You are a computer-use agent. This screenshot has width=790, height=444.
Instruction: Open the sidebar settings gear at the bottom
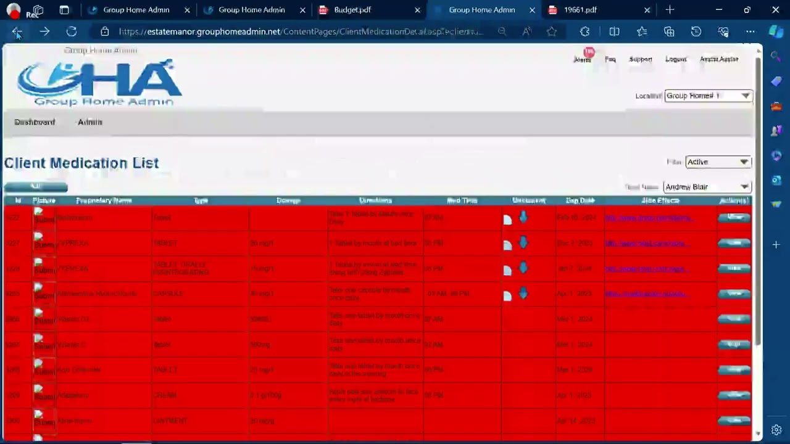(x=776, y=430)
